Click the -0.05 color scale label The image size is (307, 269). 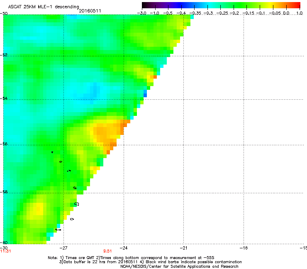click(275, 13)
